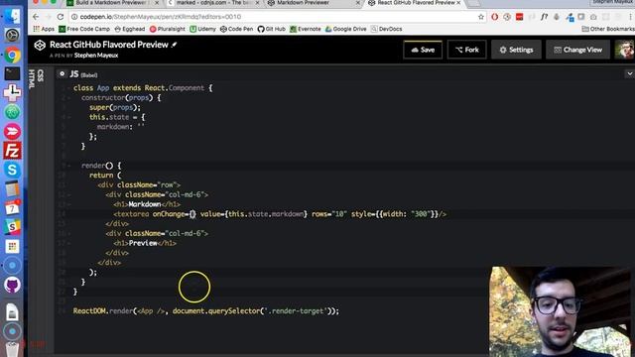Click the 'super(props);' code line

[x=115, y=108]
